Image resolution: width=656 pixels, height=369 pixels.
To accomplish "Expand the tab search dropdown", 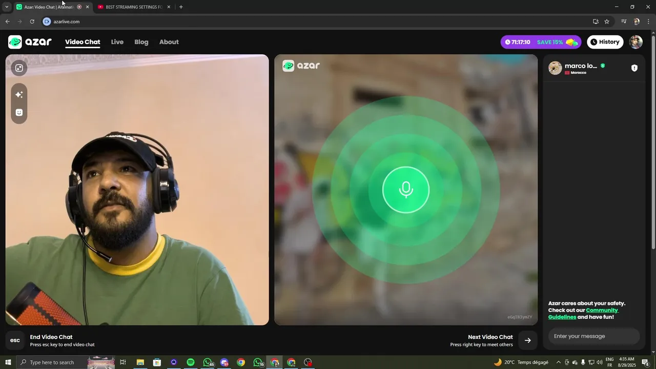I will (7, 7).
